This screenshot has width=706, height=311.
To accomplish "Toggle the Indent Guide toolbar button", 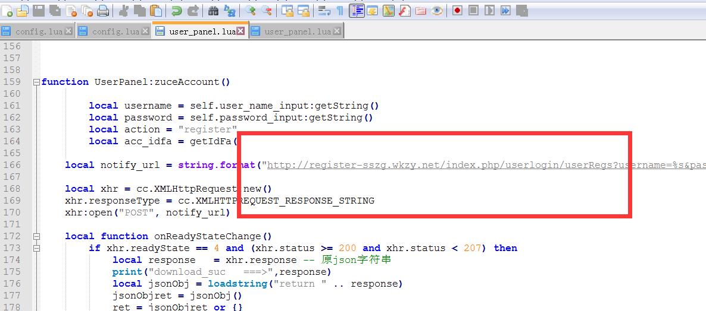I will click(x=357, y=10).
